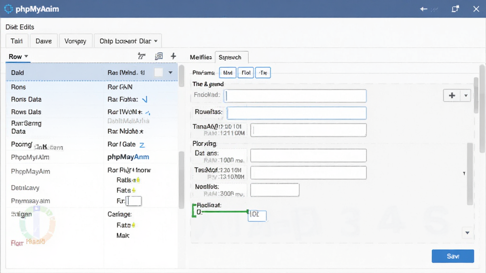Click the Rowertas input field
The height and width of the screenshot is (273, 486).
[x=297, y=113]
